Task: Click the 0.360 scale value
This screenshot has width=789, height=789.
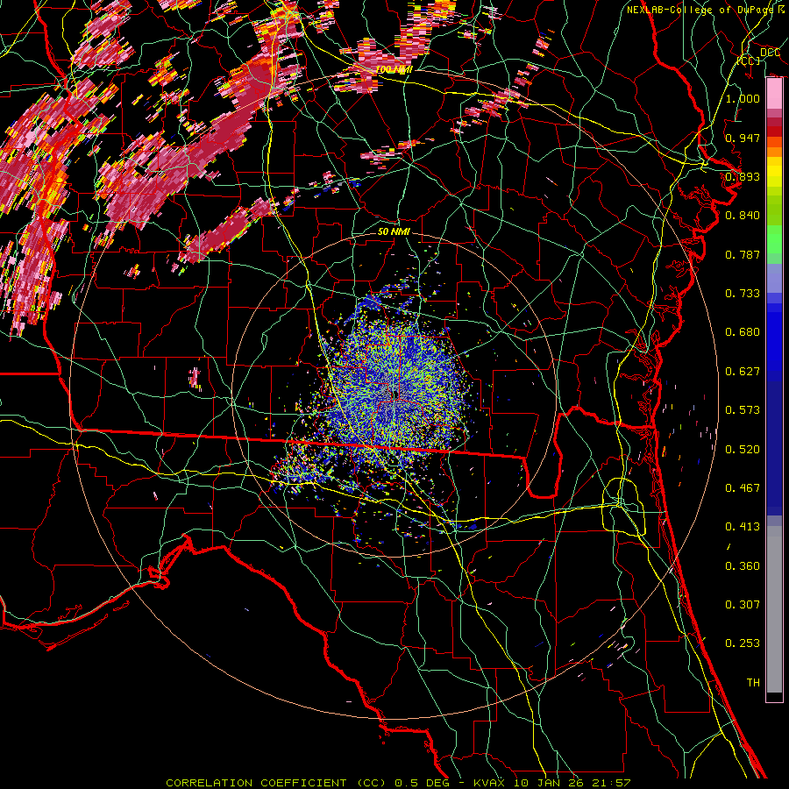Action: coord(743,566)
